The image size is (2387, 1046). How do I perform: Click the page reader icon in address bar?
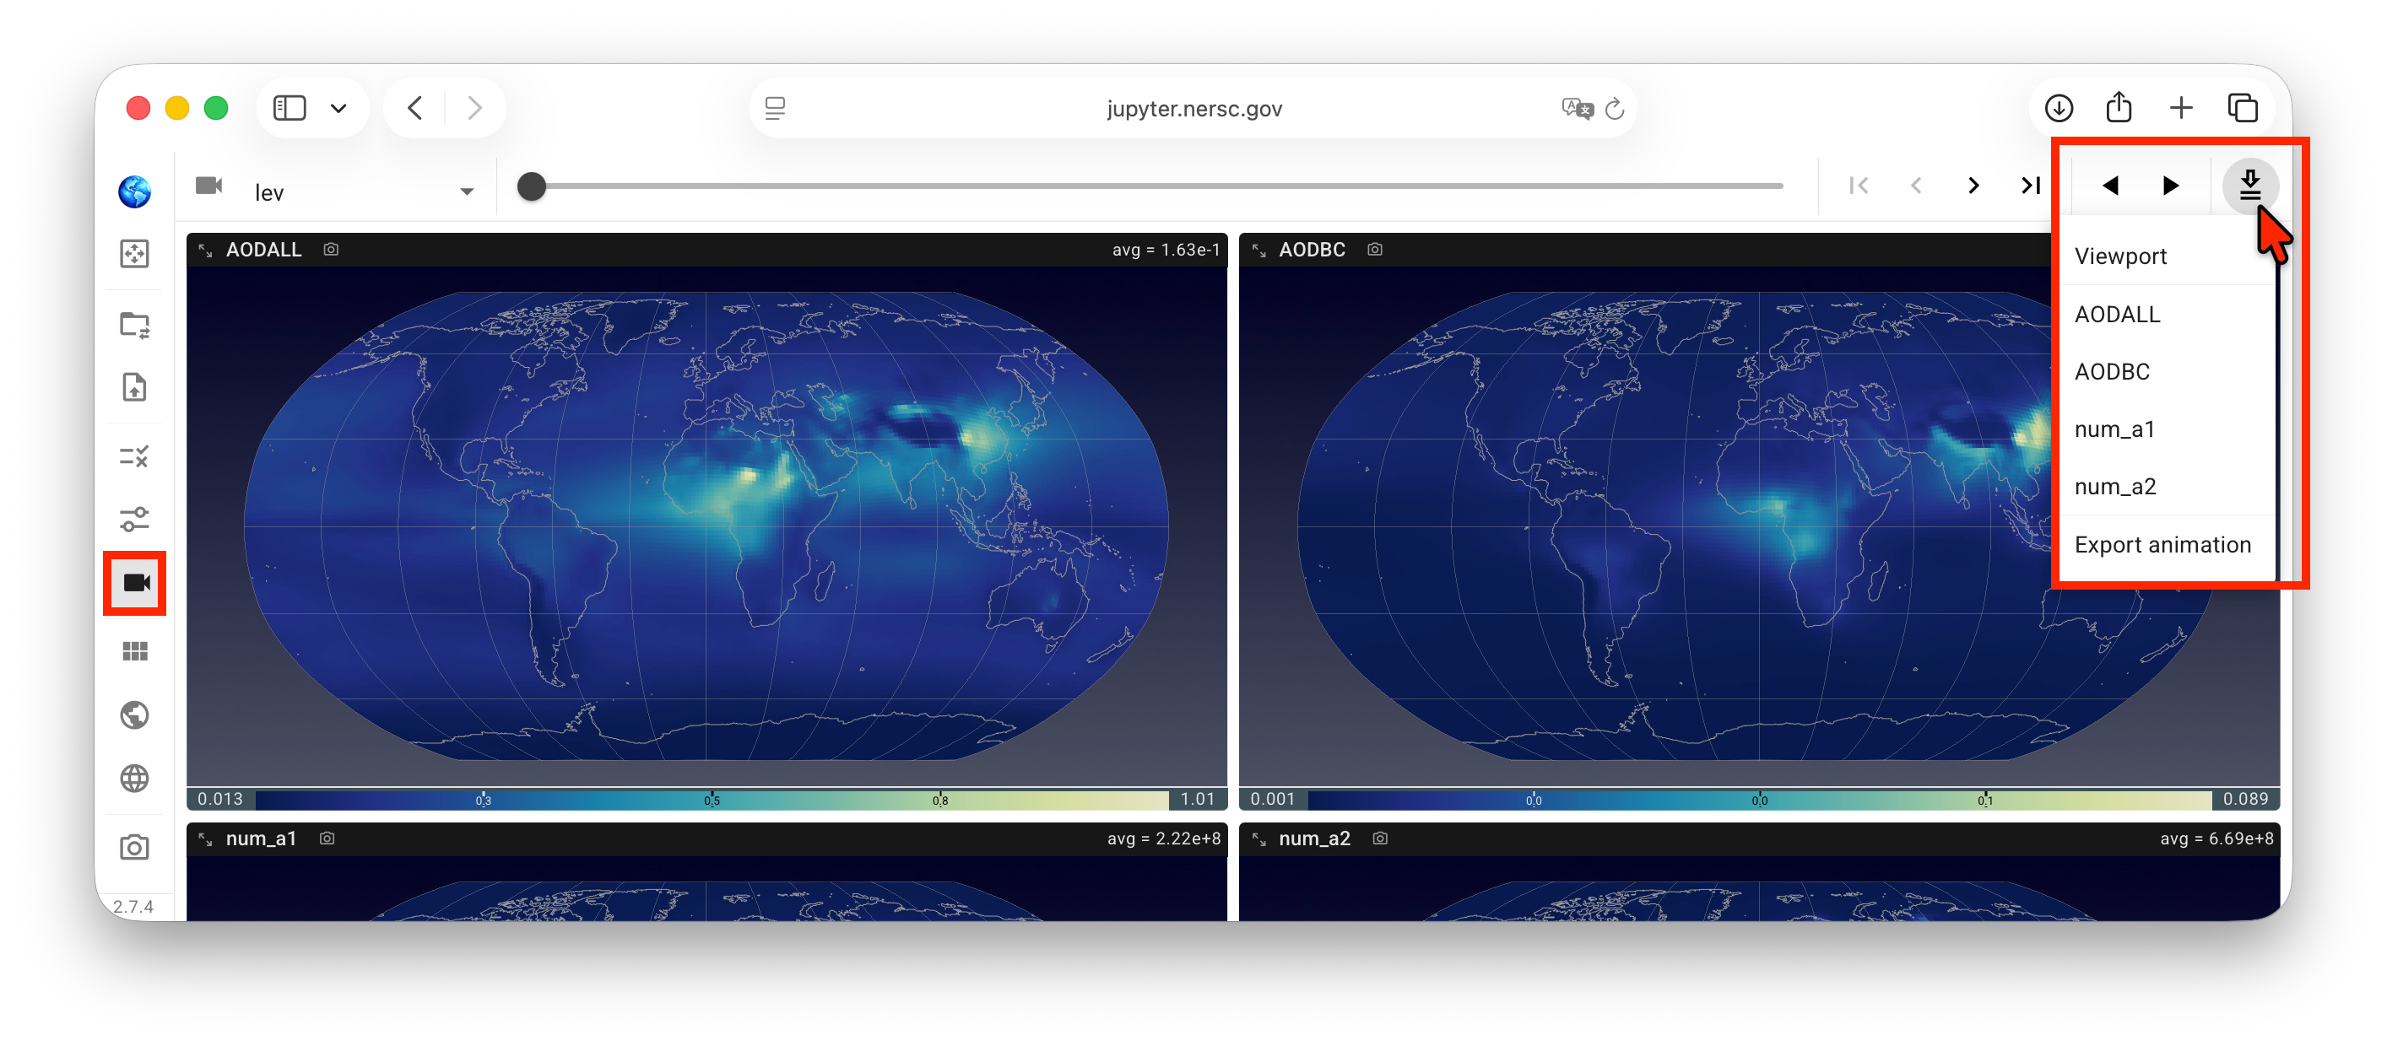click(776, 108)
